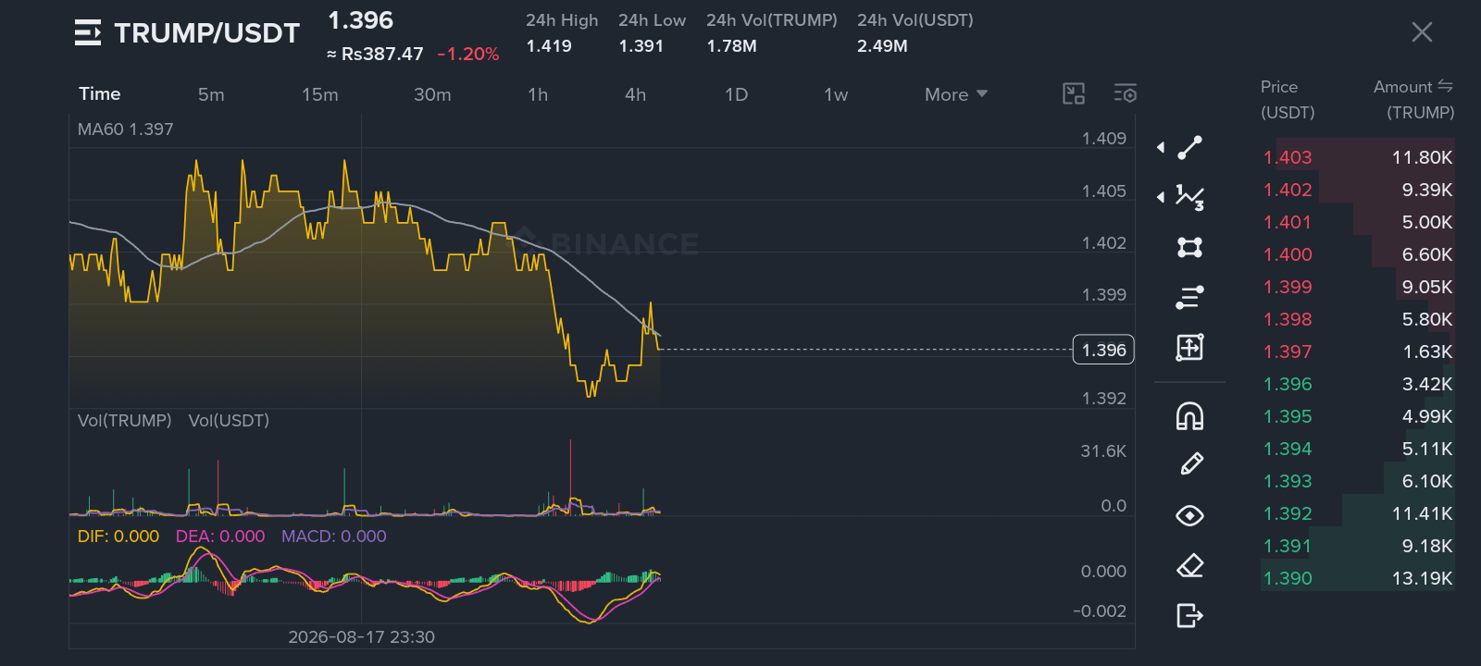Viewport: 1481px width, 666px height.
Task: Open the horizontal line levels tool
Action: point(1189,297)
